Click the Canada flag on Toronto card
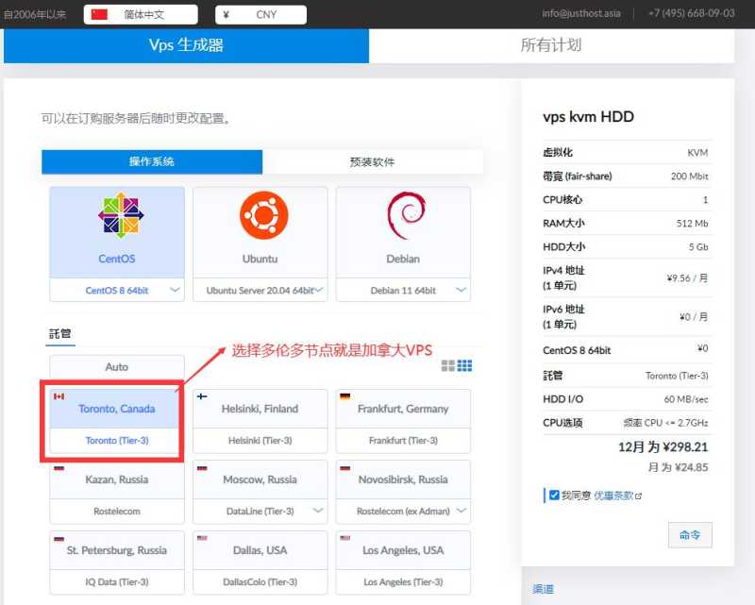Image resolution: width=755 pixels, height=605 pixels. click(59, 396)
